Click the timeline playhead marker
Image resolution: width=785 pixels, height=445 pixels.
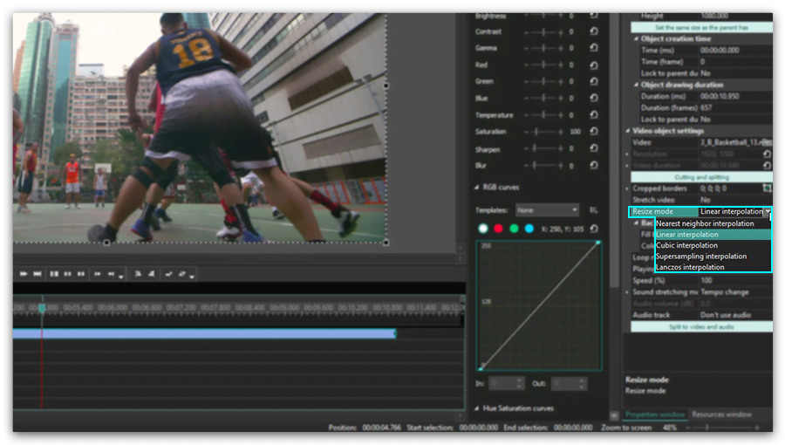(42, 308)
